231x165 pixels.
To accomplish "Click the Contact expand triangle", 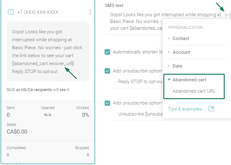I will coord(169,38).
